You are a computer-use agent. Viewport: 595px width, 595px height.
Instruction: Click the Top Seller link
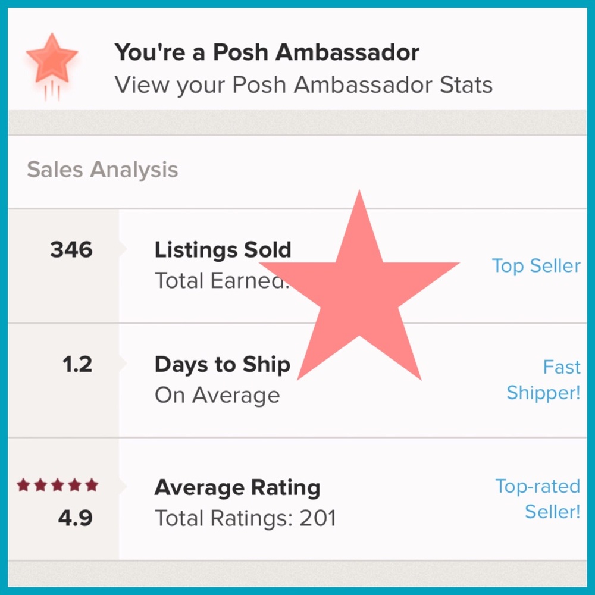click(536, 265)
